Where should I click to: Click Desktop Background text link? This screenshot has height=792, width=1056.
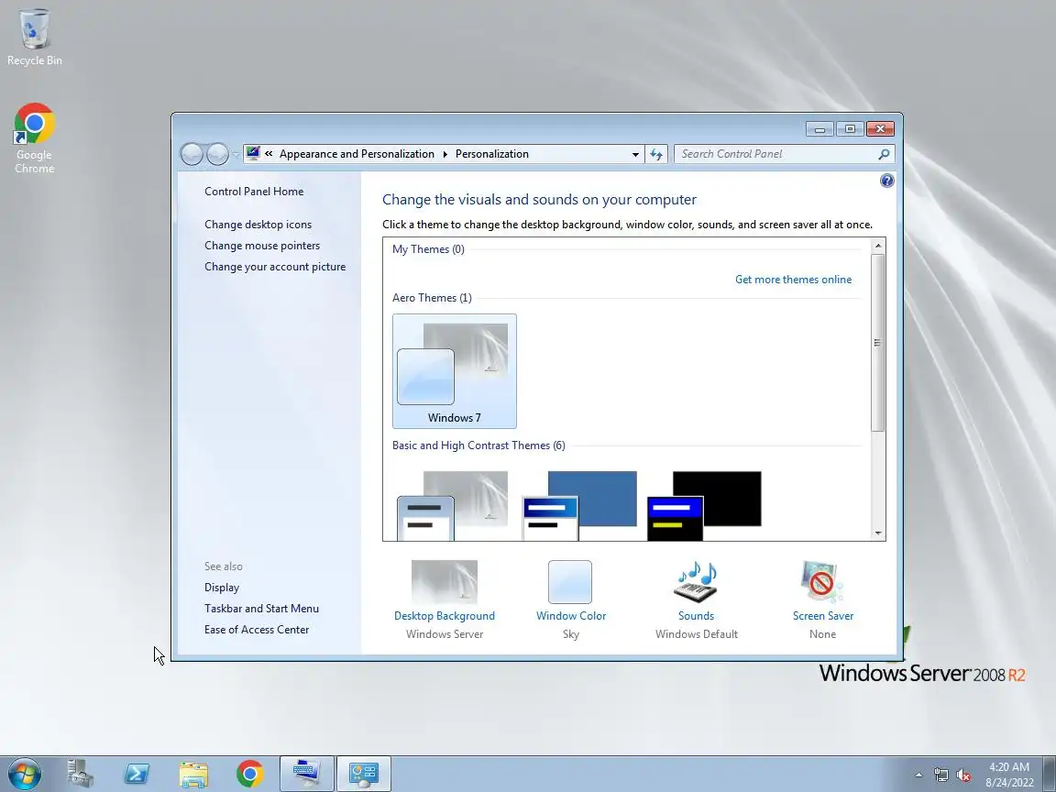[445, 616]
